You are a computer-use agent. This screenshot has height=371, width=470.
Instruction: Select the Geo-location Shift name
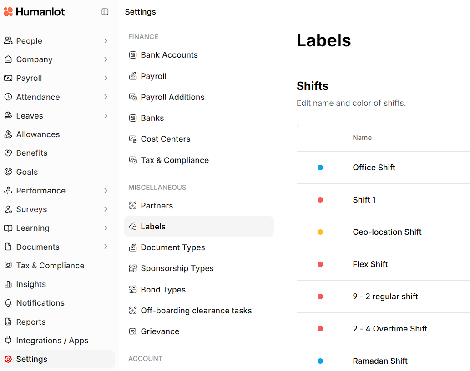[x=387, y=232]
